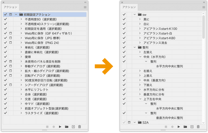Select 整列 folder icon in right panel
The image size is (208, 133).
tap(140, 47)
